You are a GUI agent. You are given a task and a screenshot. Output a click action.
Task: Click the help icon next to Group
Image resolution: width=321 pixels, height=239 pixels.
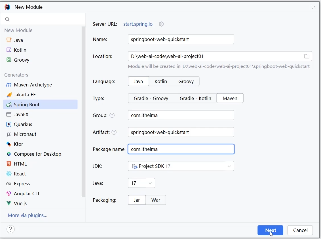coord(112,115)
